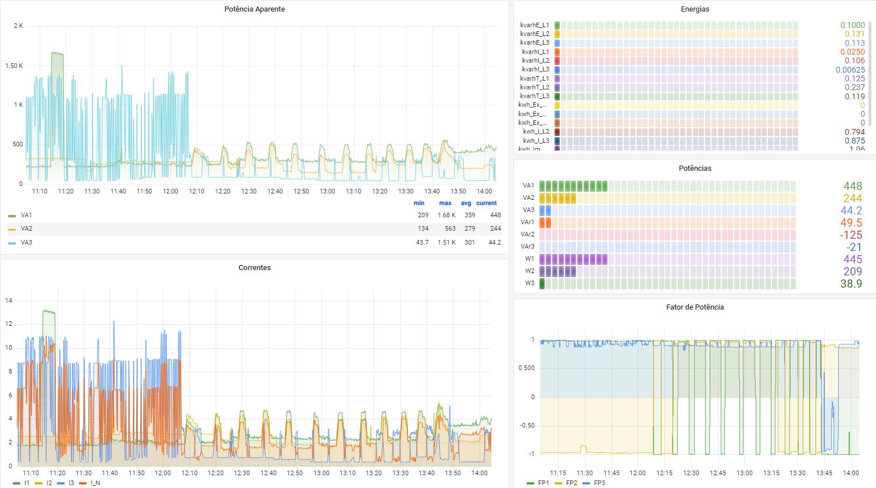Expand the Fator de Potência panel menu

tap(695, 307)
